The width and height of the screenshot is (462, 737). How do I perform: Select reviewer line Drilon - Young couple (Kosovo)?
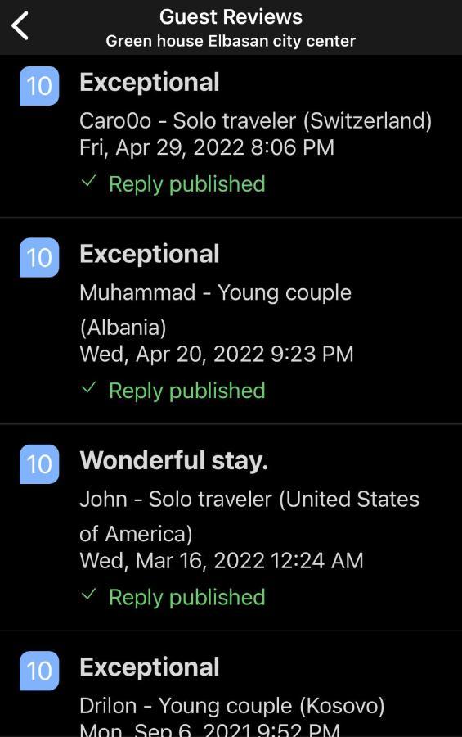pos(232,706)
